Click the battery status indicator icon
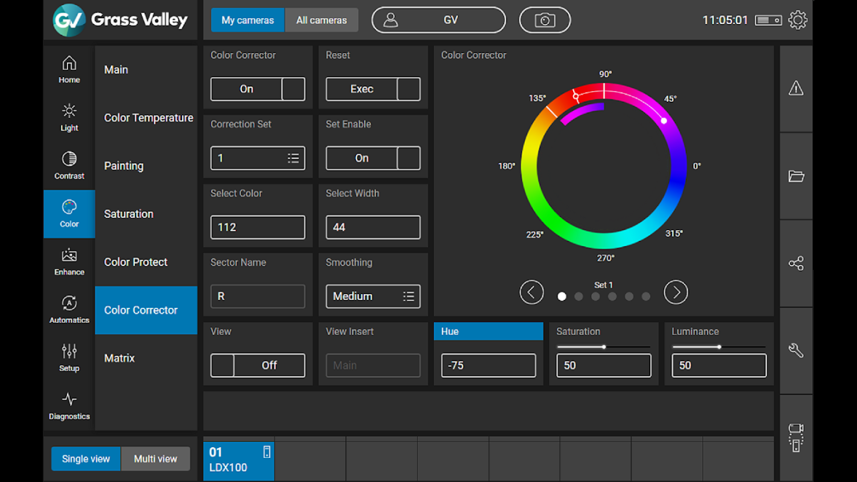The image size is (857, 482). click(768, 20)
